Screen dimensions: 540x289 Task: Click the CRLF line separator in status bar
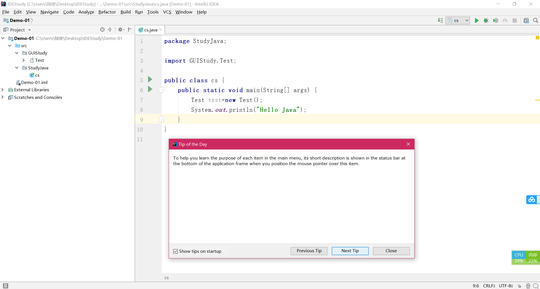click(489, 286)
